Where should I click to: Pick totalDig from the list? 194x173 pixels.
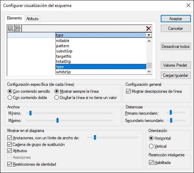pos(101,61)
